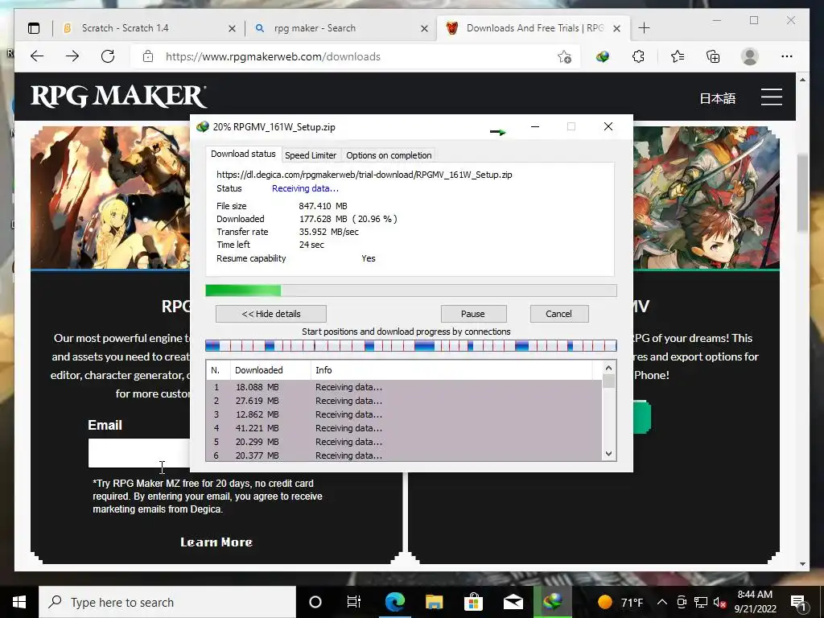The image size is (824, 618).
Task: Switch to the Scratch - Scratch 1.4 tab
Action: click(148, 28)
